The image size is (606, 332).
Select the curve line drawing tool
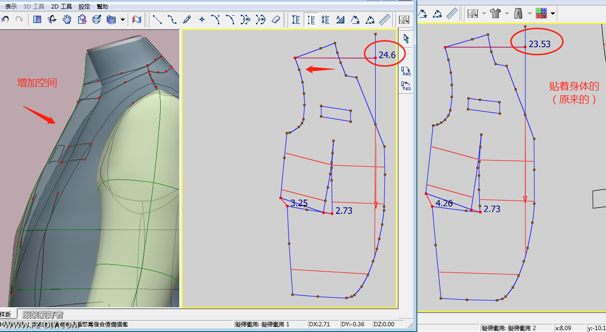coord(172,20)
